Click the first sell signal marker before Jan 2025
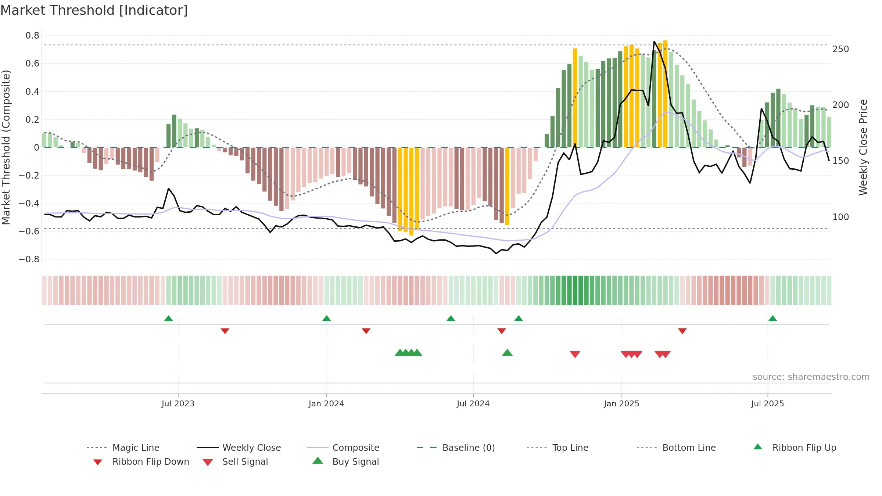Viewport: 882px width, 496px height. click(x=575, y=354)
